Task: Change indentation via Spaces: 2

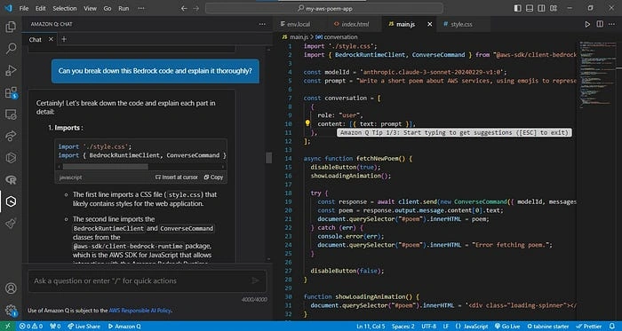Action: click(x=403, y=327)
